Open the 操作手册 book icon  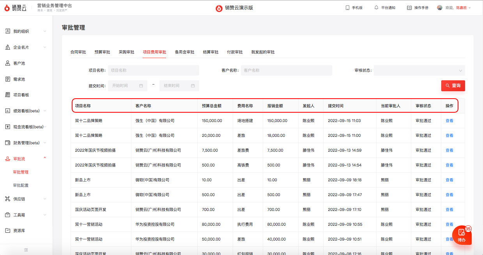409,8
